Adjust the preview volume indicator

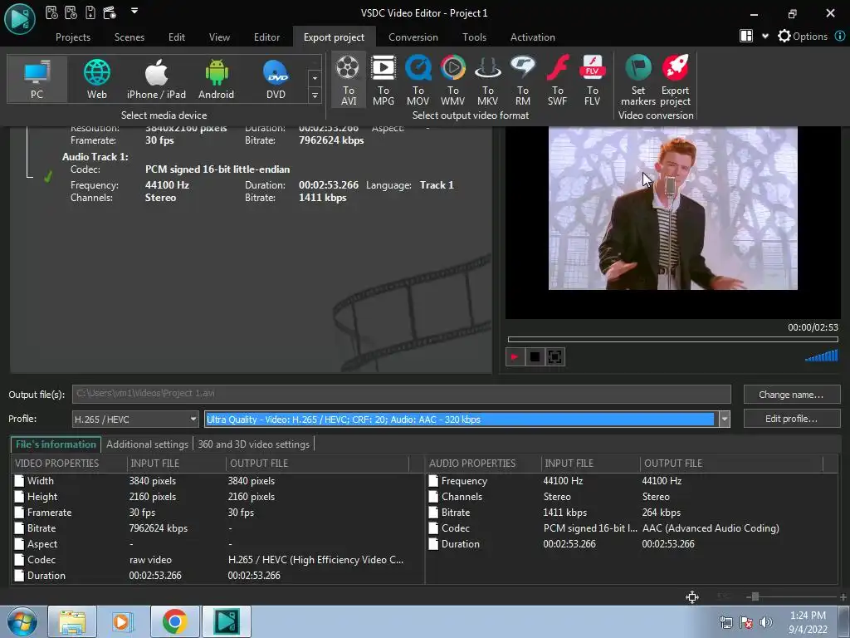822,356
